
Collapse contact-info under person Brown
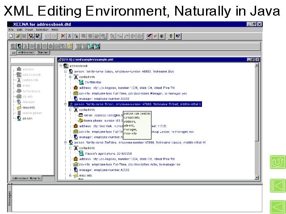(71, 110)
